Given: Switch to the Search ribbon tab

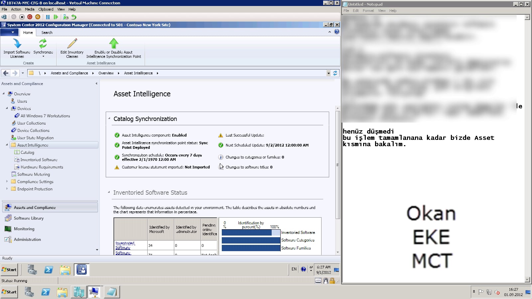Looking at the screenshot, I should (x=47, y=33).
